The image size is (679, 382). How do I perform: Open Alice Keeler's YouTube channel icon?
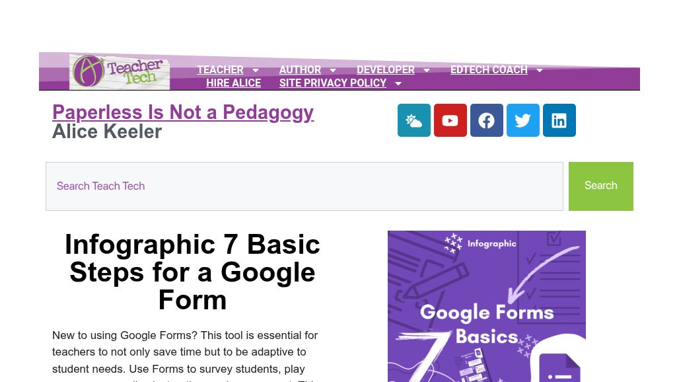click(450, 120)
